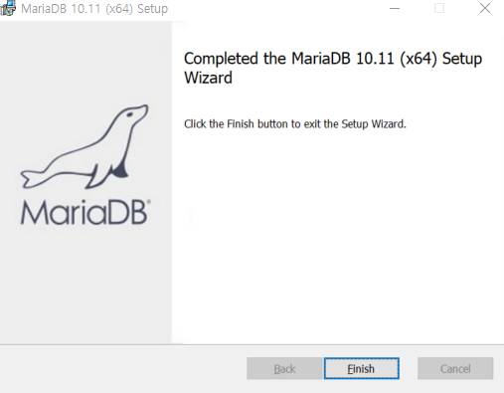Click the installer package icon in title bar
The width and height of the screenshot is (504, 393).
click(x=7, y=8)
